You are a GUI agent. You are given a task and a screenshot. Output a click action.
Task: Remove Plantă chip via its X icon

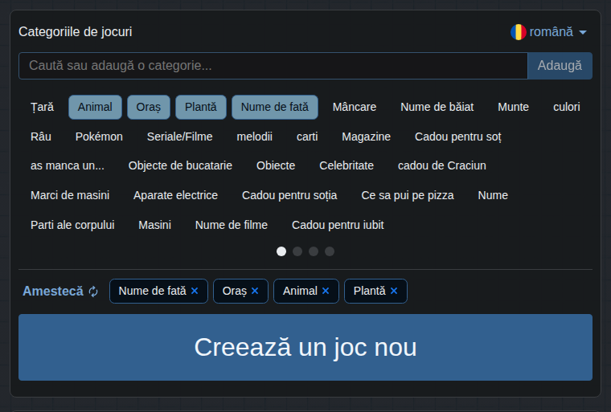(x=394, y=291)
